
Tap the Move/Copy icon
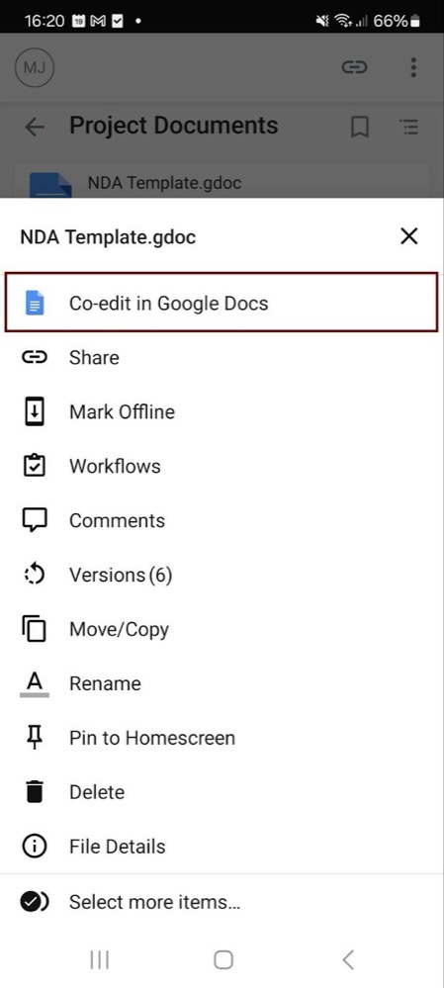pos(35,629)
